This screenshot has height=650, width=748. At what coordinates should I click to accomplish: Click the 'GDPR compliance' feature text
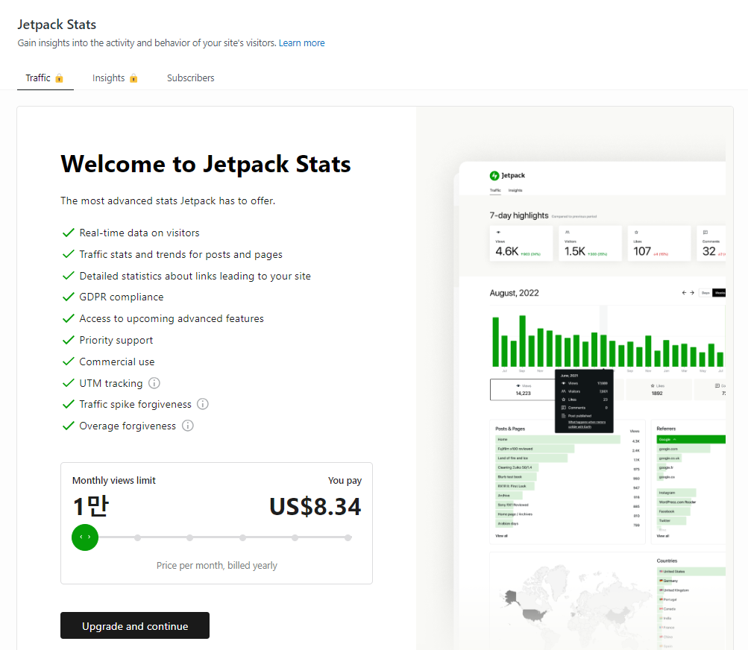point(121,297)
